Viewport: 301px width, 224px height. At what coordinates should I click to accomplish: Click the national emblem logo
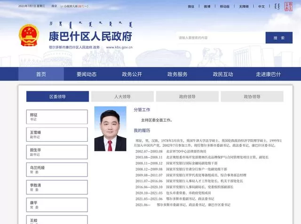click(x=29, y=37)
